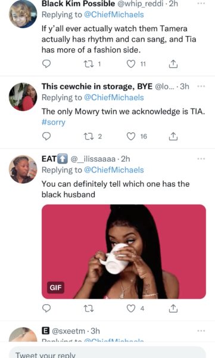Share the Black Kim Possible tweet
Screen dimensions: 215x358
point(173,64)
